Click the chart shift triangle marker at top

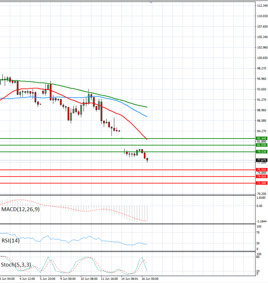point(151,3)
